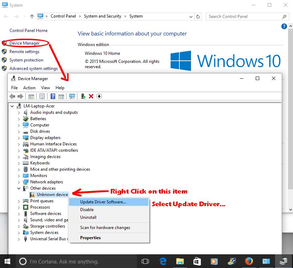Expand the Display adapters node
This screenshot has width=293, height=268.
(x=19, y=138)
